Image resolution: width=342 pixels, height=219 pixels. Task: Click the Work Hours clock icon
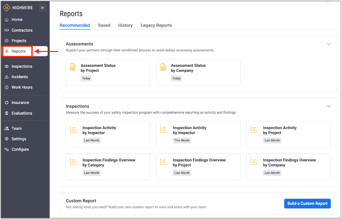(7, 87)
